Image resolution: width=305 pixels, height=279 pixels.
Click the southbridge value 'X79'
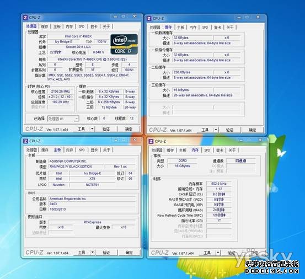coord(92,179)
